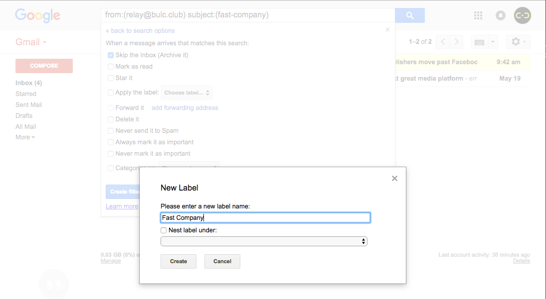Screen dimensions: 546x299
Task: Close the New Label dialog with X
Action: (394, 179)
